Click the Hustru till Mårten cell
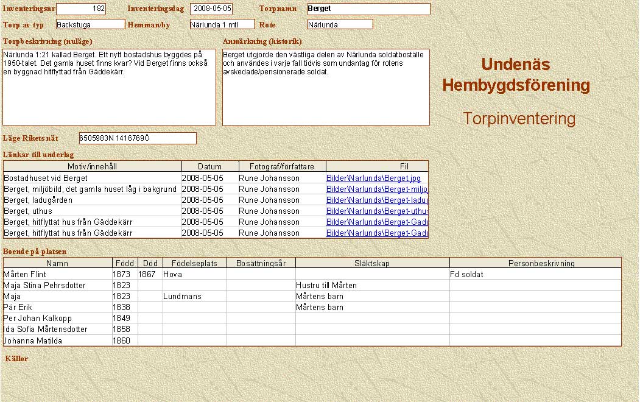The height and width of the screenshot is (402, 640). point(372,286)
